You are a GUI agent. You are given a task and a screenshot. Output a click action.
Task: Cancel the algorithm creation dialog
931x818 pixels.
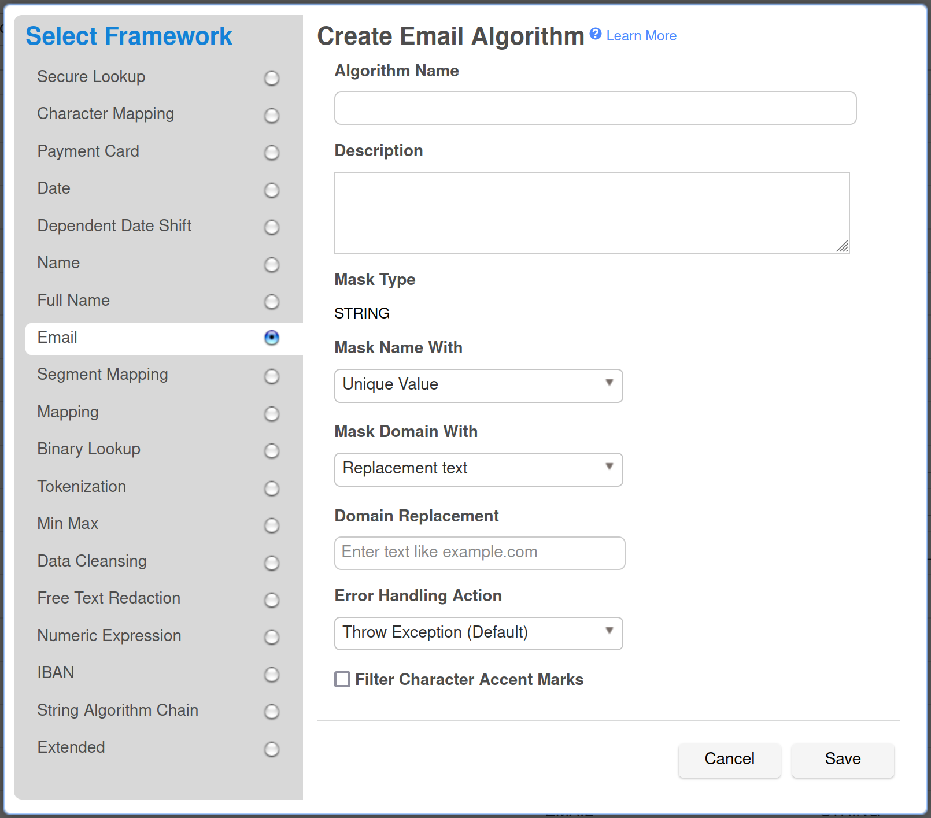729,760
